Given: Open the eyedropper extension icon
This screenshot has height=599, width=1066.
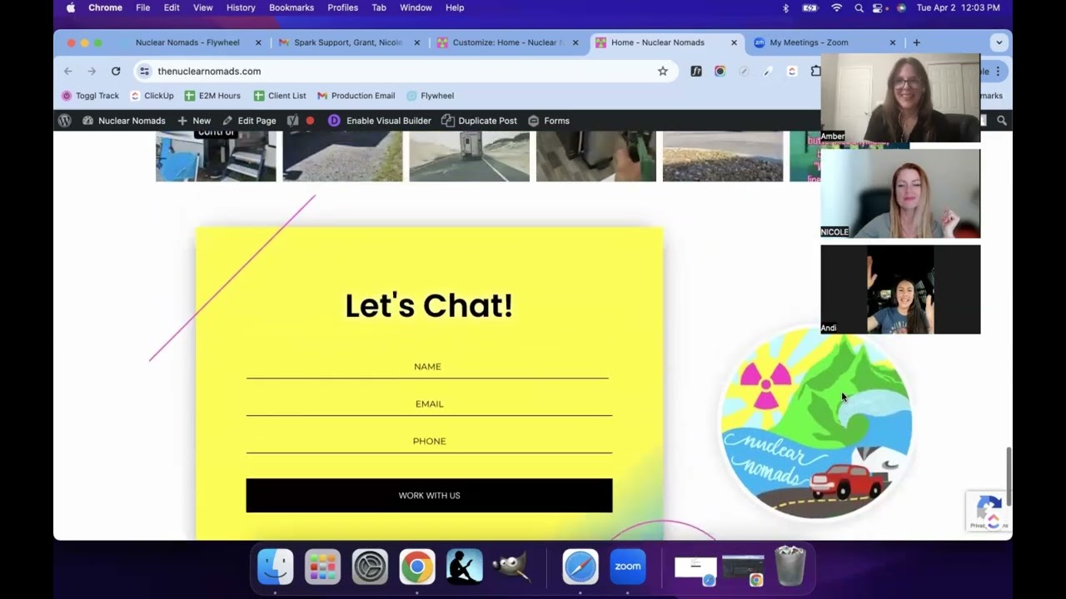Looking at the screenshot, I should point(768,72).
